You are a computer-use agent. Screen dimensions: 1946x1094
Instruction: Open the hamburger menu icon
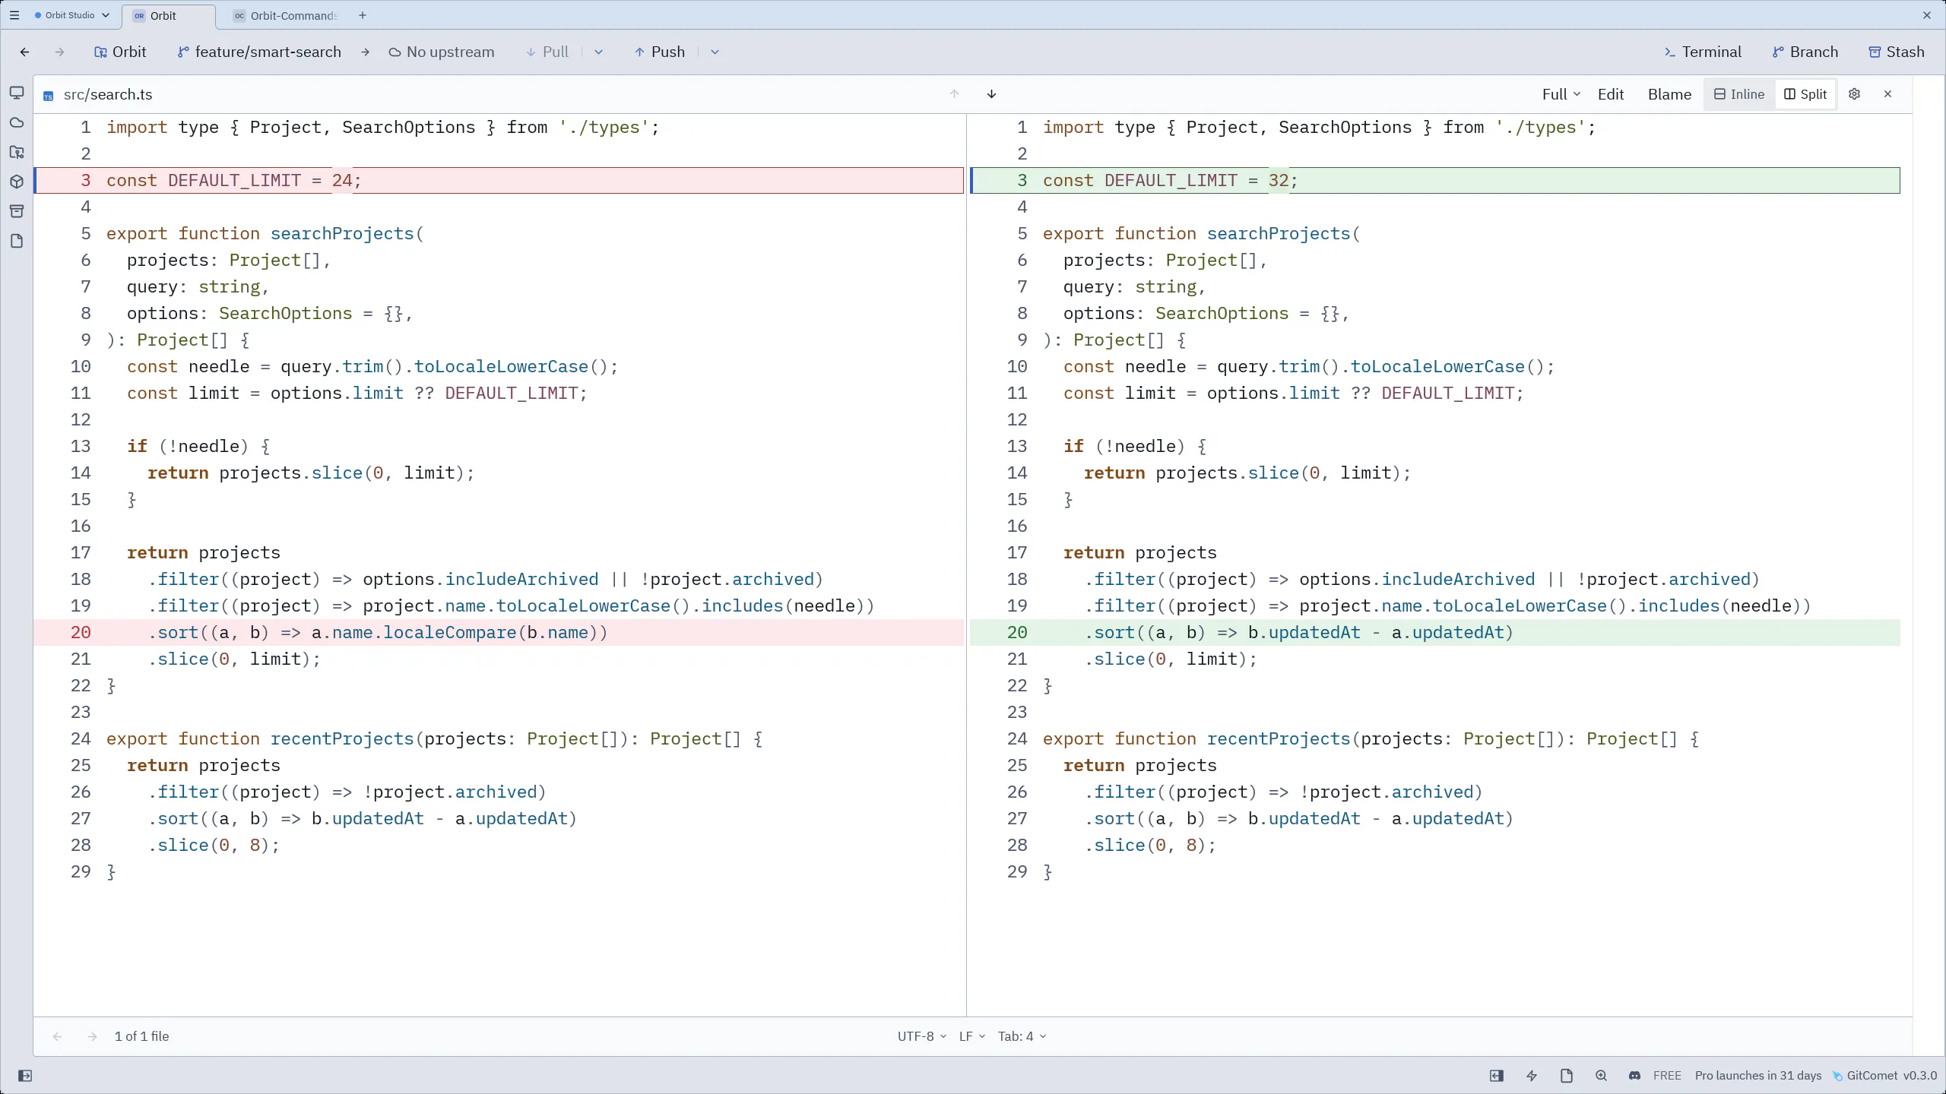[14, 15]
